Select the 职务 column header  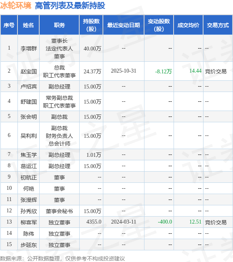(x=59, y=25)
